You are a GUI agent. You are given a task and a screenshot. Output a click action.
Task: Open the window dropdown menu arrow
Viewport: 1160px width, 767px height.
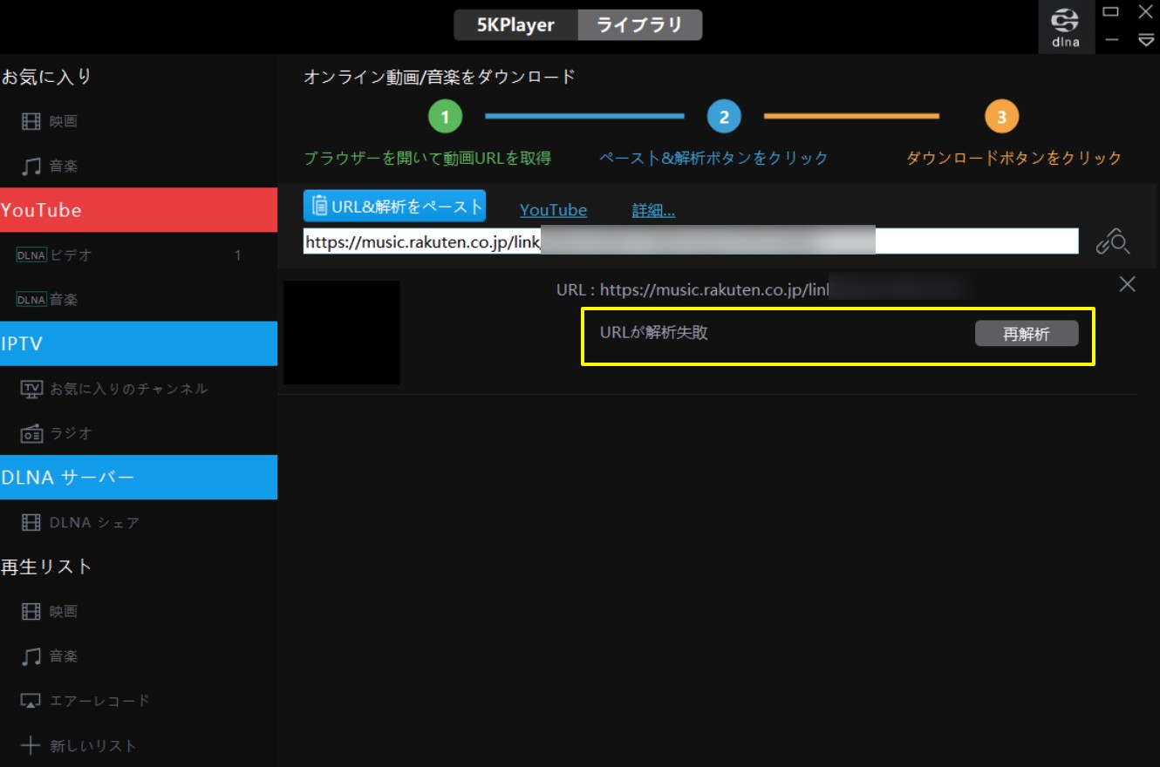pos(1146,40)
